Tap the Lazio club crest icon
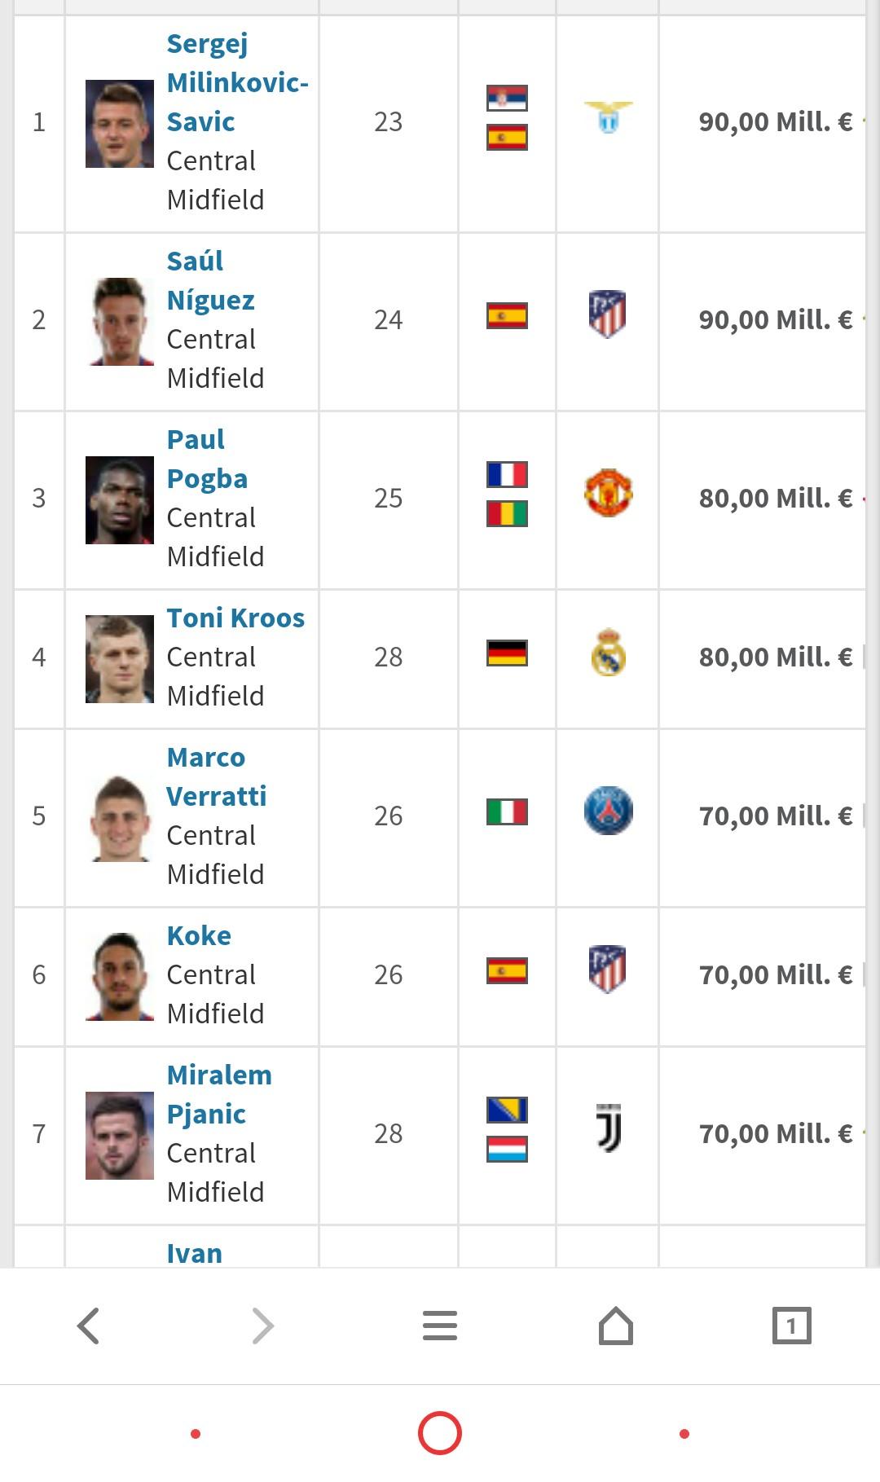 608,117
